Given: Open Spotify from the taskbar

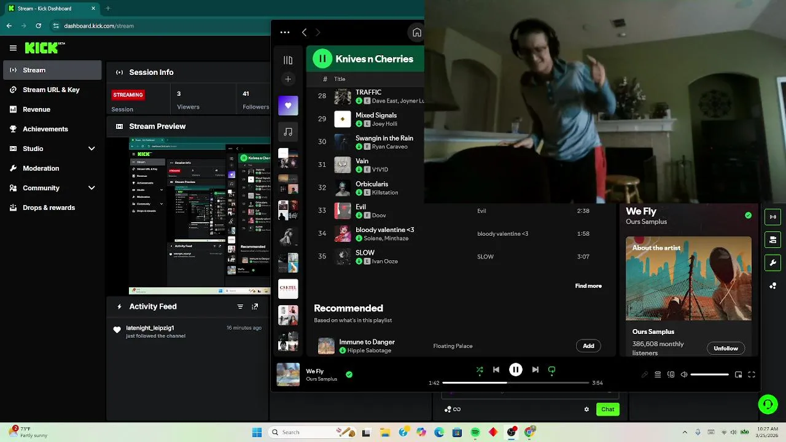Looking at the screenshot, I should 475,432.
